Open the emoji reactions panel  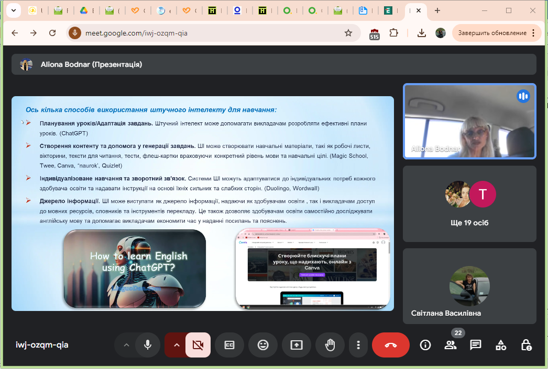coord(263,345)
